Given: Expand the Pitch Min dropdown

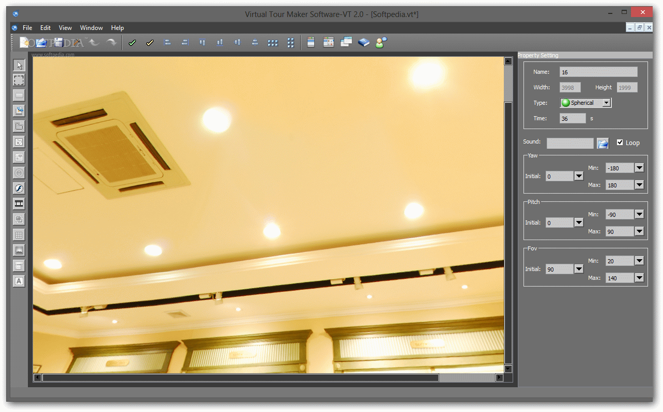Looking at the screenshot, I should click(x=639, y=214).
